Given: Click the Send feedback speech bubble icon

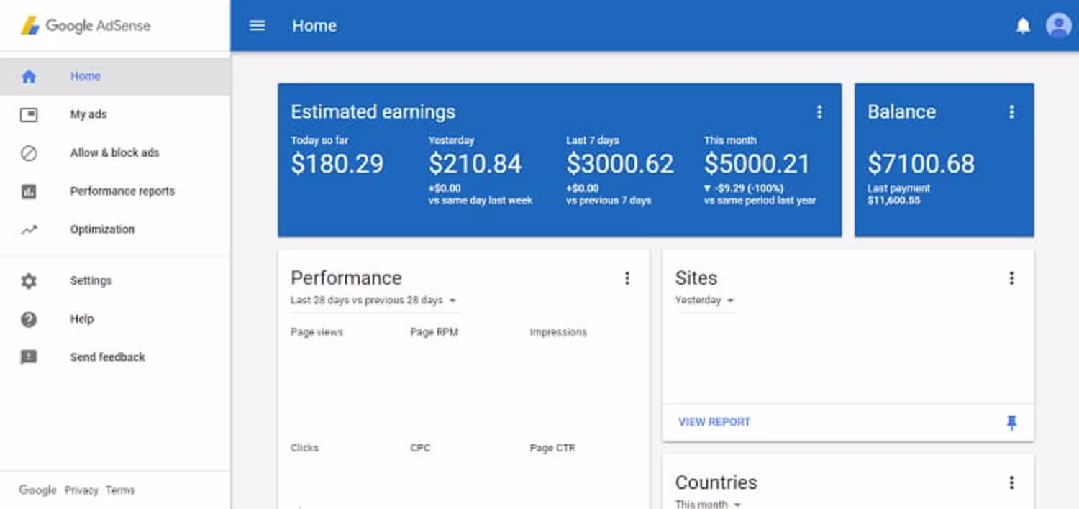Looking at the screenshot, I should pyautogui.click(x=29, y=357).
